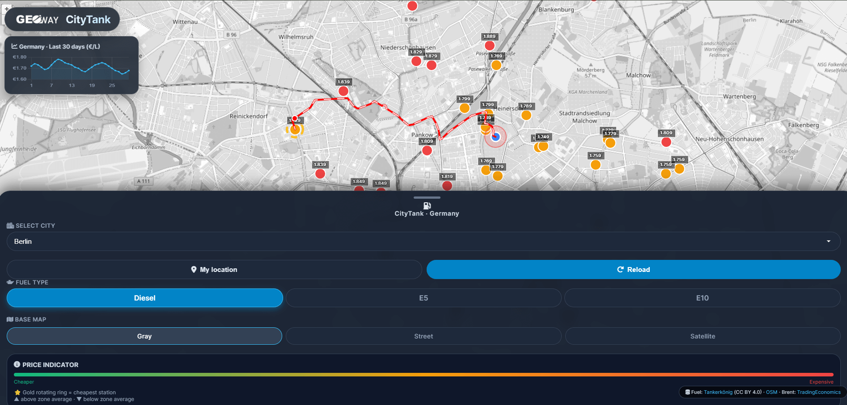Click the cheaper-to-expensive gradient price bar
The height and width of the screenshot is (405, 847).
423,375
